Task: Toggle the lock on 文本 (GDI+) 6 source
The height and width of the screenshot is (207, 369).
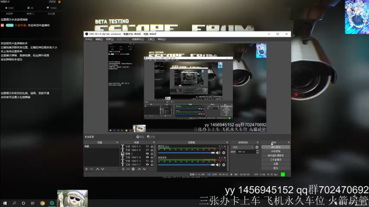Action: click(x=152, y=146)
